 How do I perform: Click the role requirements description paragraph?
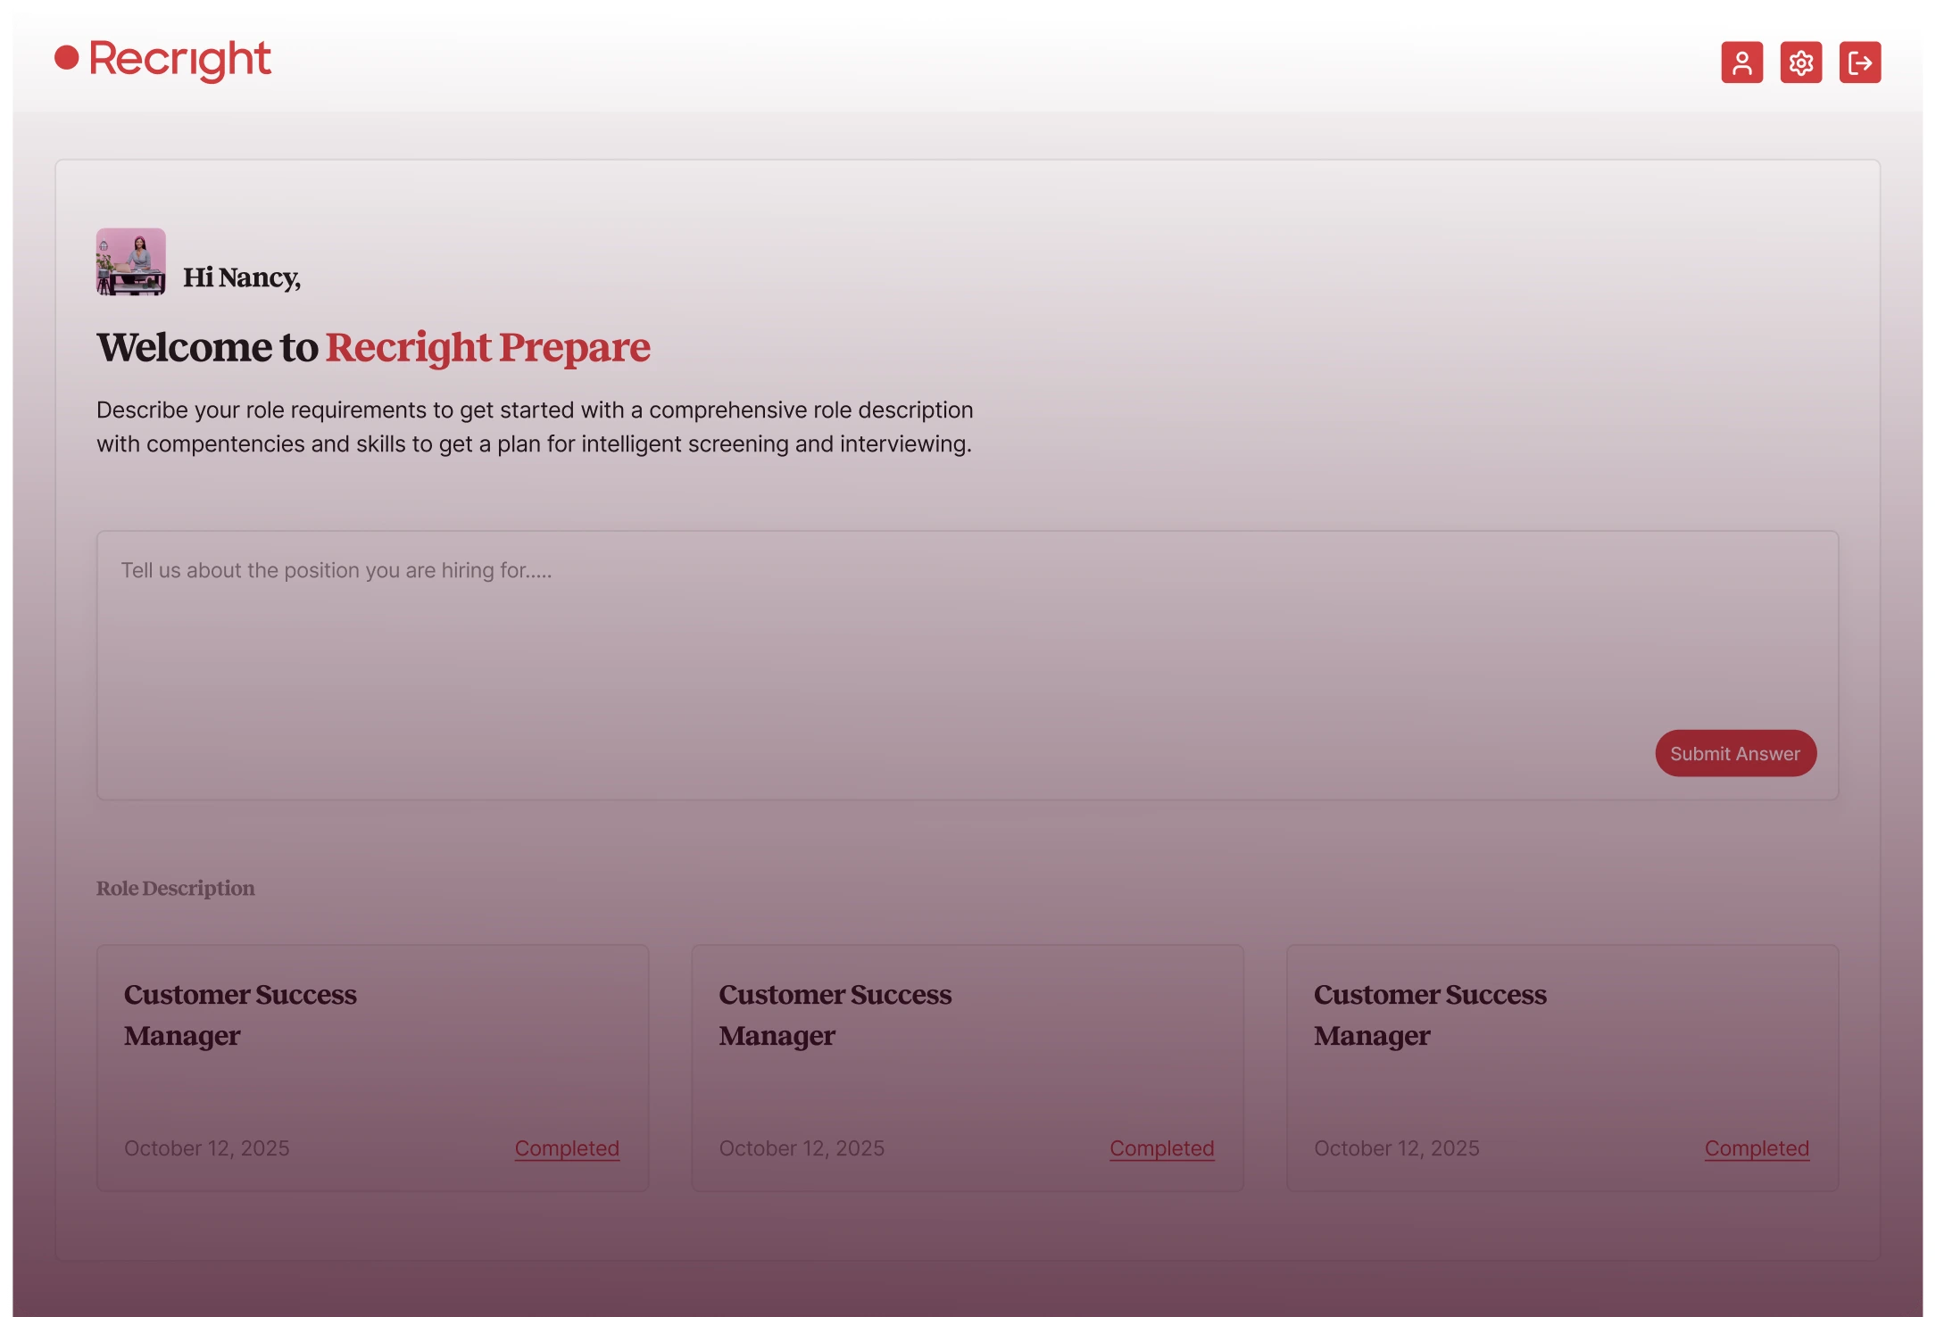coord(534,427)
